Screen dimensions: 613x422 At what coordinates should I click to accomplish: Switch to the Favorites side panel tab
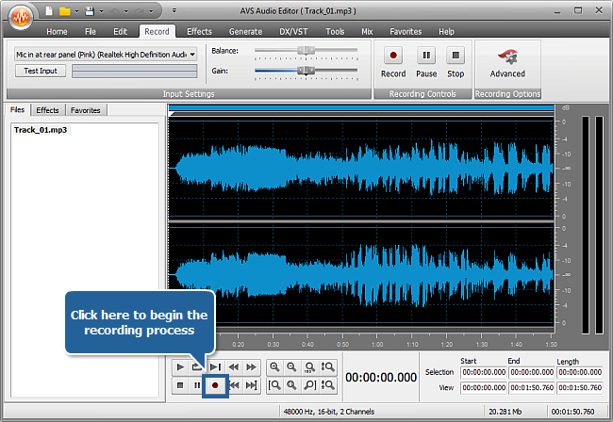86,110
